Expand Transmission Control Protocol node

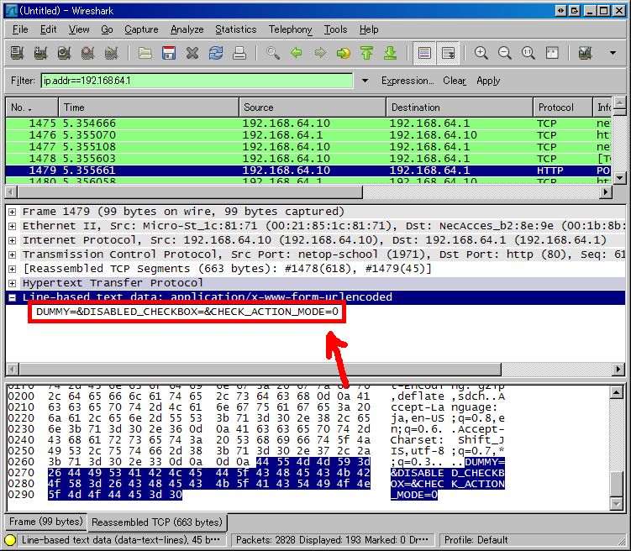coord(13,255)
